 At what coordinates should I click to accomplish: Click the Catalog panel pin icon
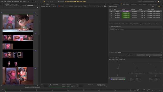pos(3,4)
